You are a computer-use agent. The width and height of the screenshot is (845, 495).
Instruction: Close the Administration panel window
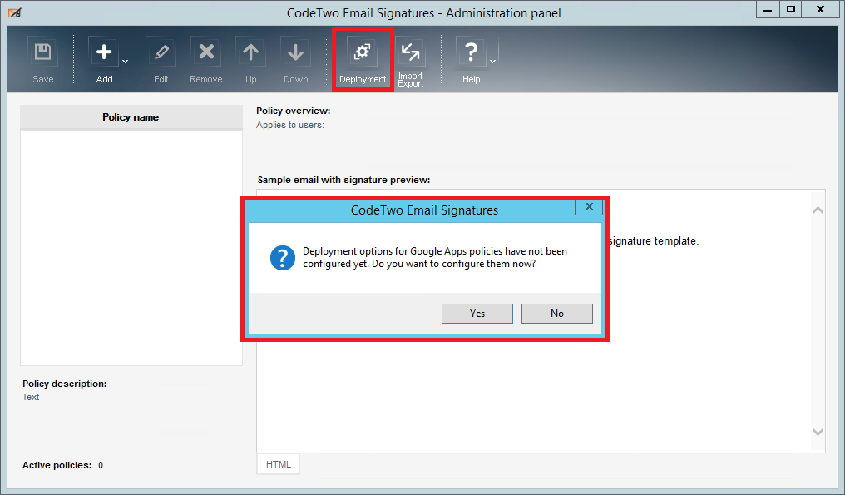pos(820,10)
